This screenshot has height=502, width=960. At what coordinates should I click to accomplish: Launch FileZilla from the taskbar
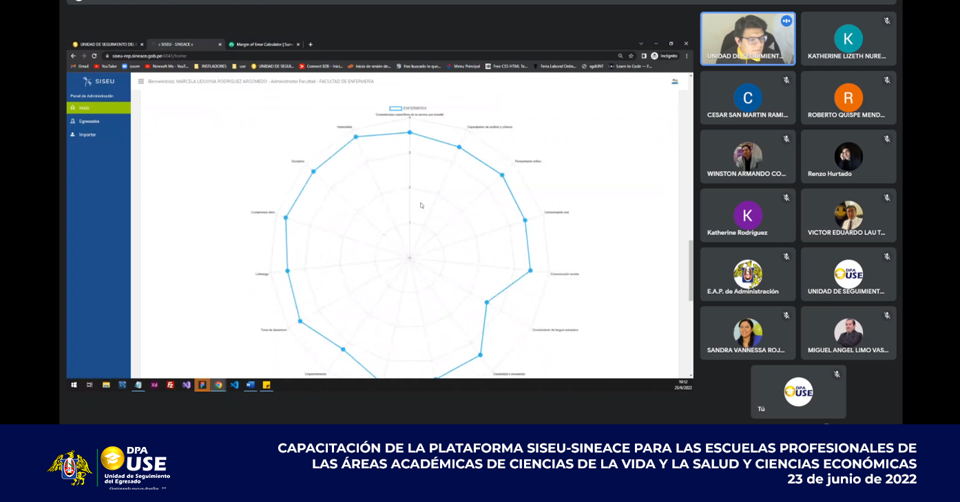[170, 385]
